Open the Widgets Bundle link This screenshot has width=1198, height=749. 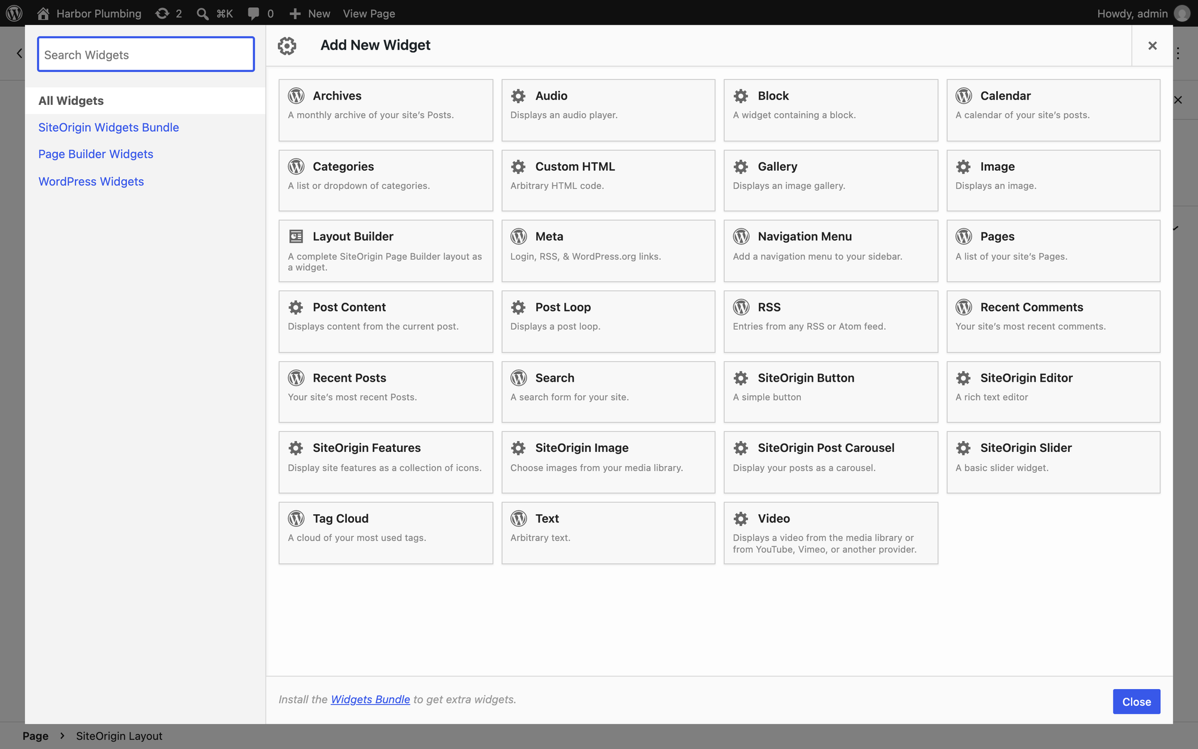(370, 699)
